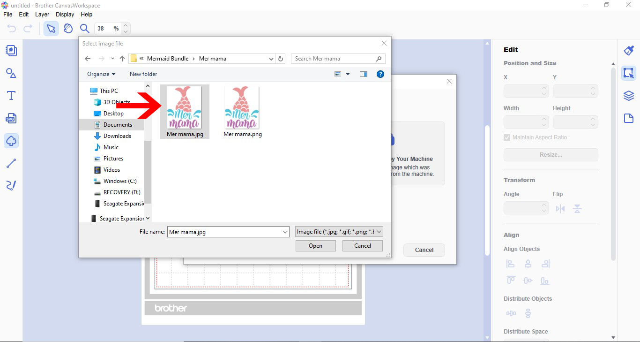Open the view options dropdown arrow
The width and height of the screenshot is (640, 342).
[348, 74]
